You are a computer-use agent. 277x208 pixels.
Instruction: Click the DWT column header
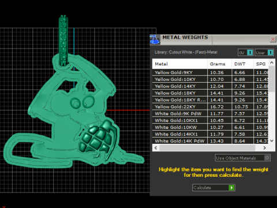242,64
